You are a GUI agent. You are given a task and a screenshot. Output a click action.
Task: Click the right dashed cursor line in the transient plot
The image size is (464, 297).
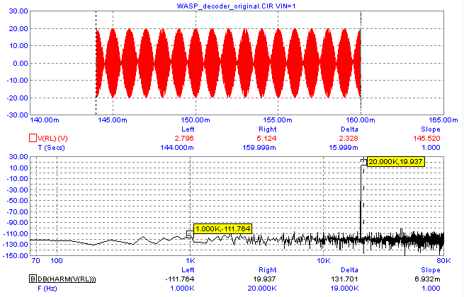click(x=361, y=63)
